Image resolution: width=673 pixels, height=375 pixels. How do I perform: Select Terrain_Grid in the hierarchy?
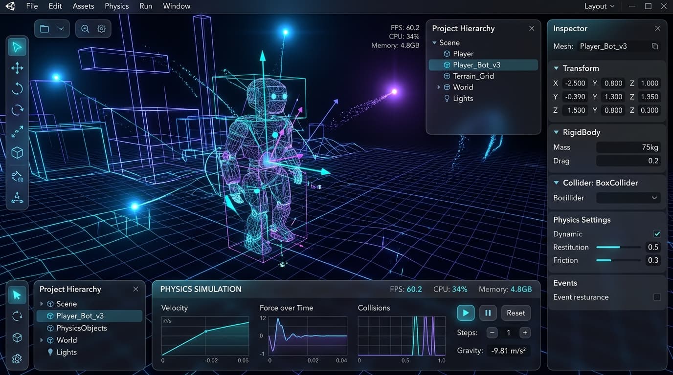(483, 76)
